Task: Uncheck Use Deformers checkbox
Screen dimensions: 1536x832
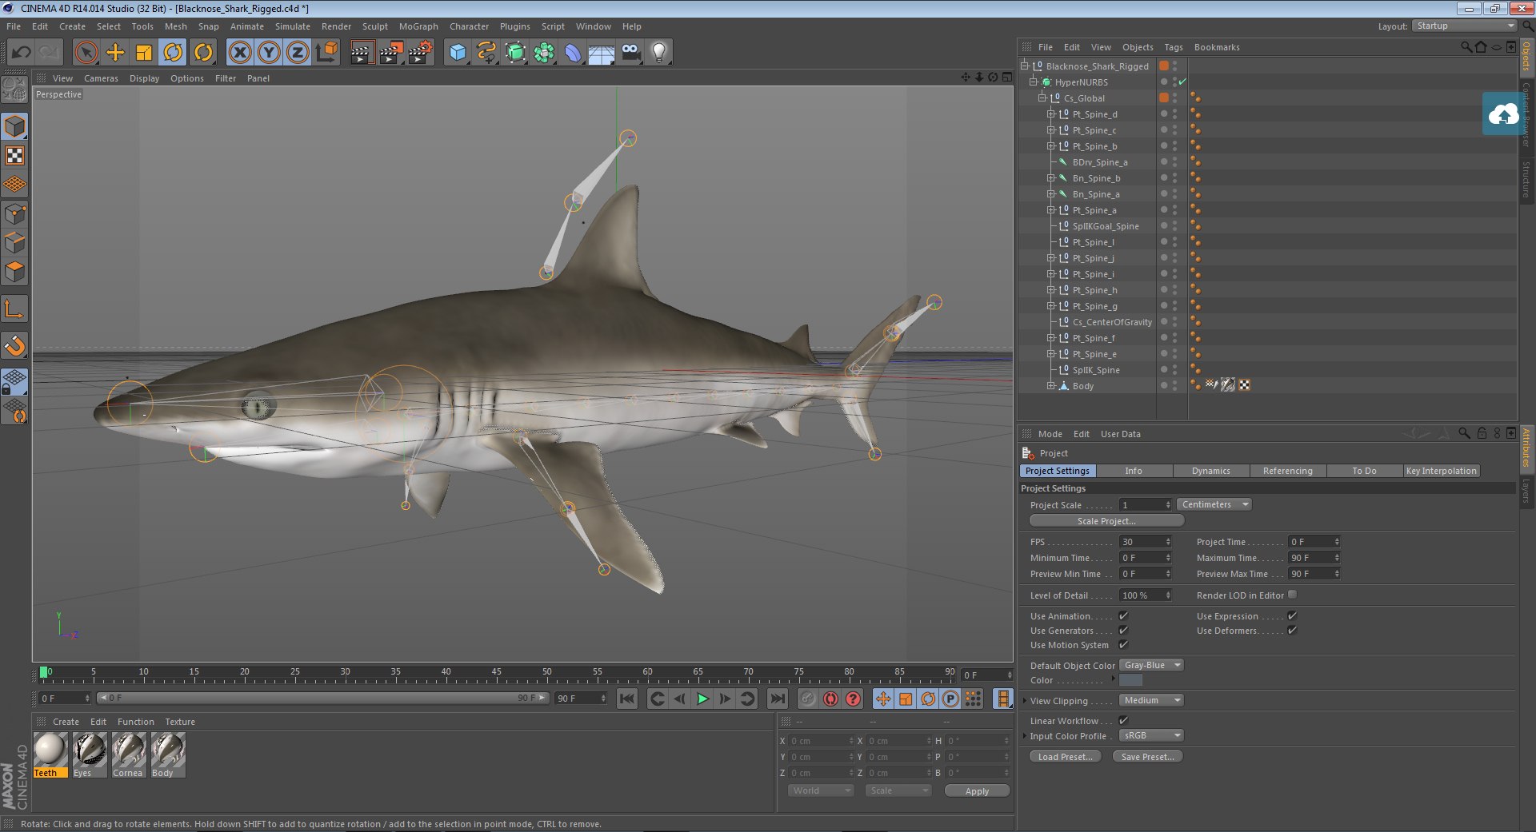Action: point(1292,630)
